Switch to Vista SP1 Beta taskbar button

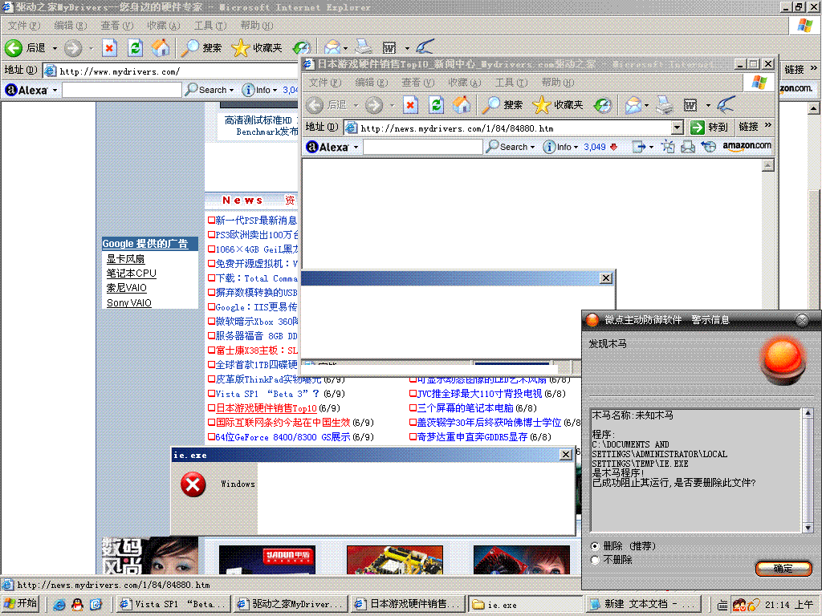(173, 605)
